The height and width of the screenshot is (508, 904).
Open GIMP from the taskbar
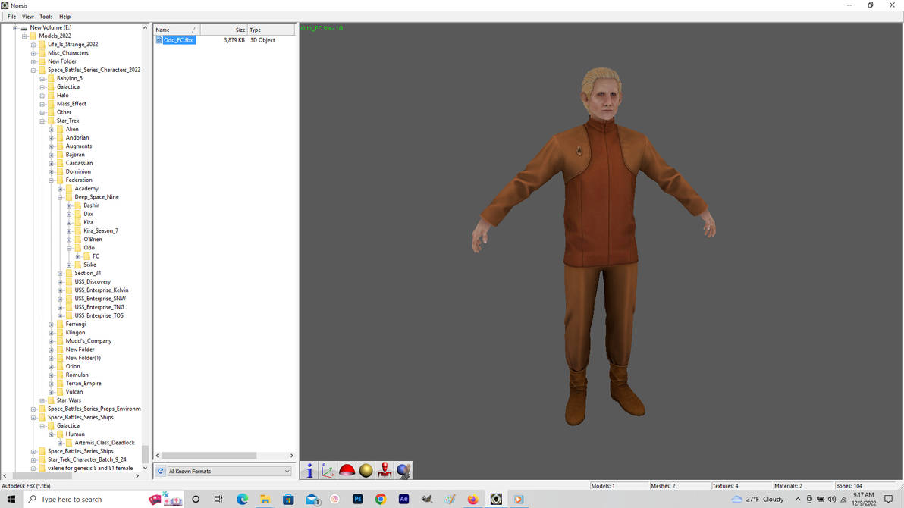point(427,500)
